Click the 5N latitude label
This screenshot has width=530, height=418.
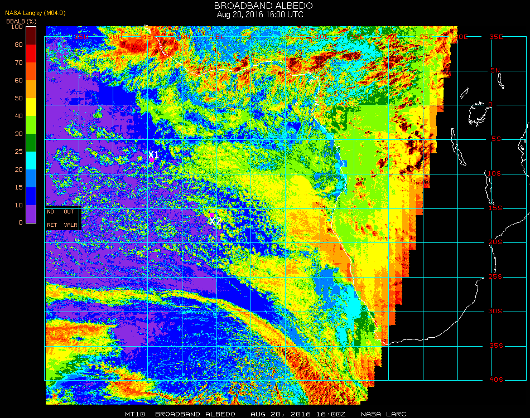(495, 71)
